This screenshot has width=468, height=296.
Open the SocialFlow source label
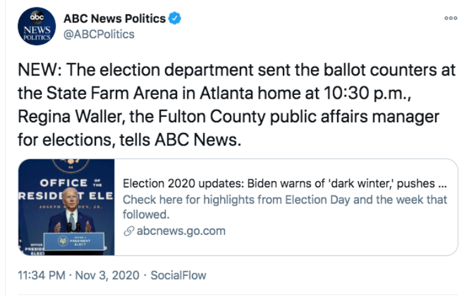(x=178, y=275)
